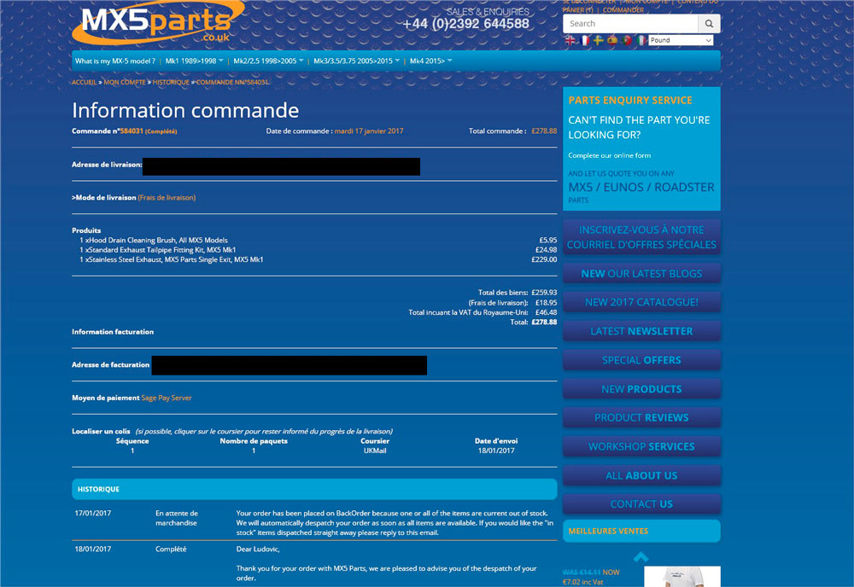Click the MX5parts logo
854x587 pixels.
pyautogui.click(x=158, y=22)
